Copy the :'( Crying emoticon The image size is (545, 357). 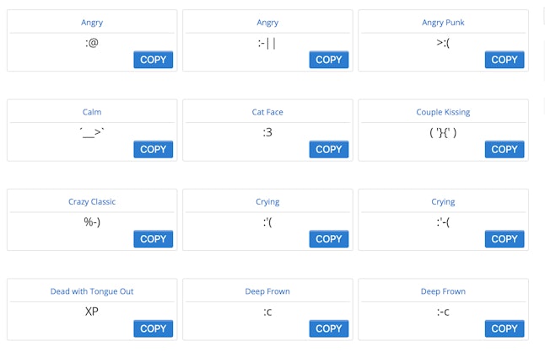pyautogui.click(x=328, y=239)
